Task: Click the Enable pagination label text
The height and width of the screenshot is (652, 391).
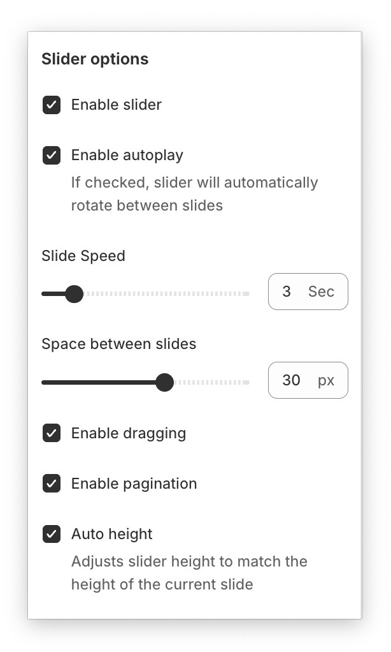Action: pos(134,484)
